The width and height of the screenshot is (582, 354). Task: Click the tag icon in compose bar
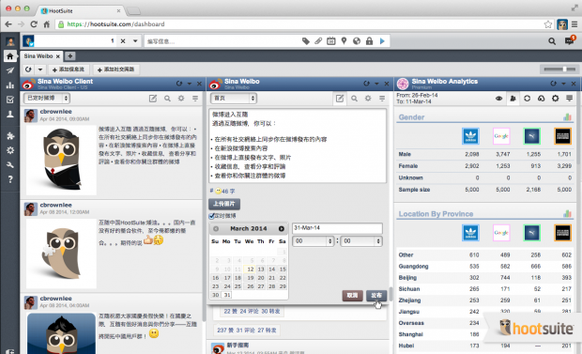306,41
